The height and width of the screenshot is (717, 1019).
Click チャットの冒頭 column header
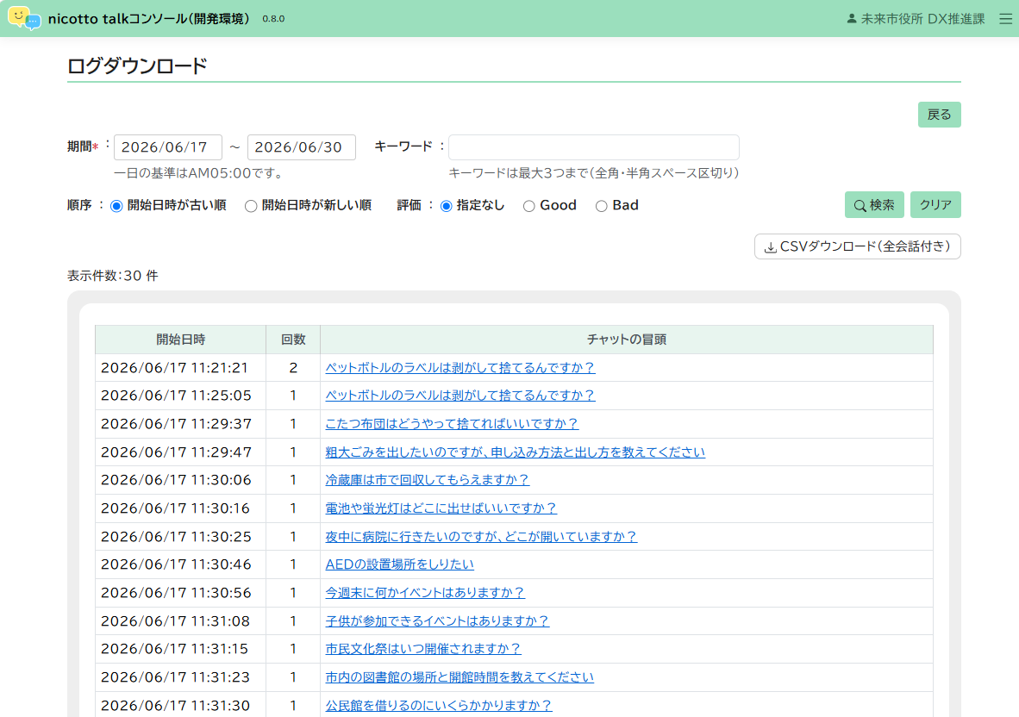coord(627,340)
